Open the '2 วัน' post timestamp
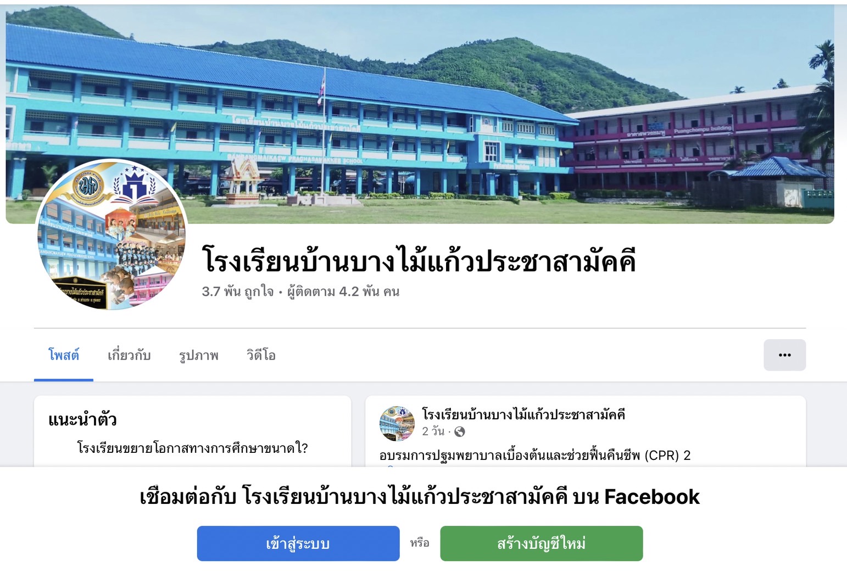Image resolution: width=847 pixels, height=584 pixels. click(x=433, y=432)
